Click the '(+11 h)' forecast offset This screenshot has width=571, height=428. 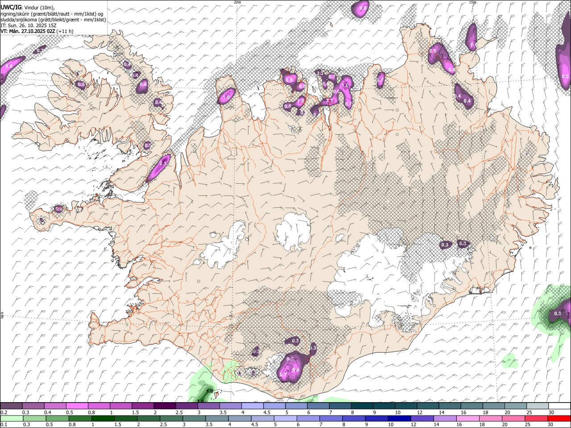pyautogui.click(x=65, y=31)
